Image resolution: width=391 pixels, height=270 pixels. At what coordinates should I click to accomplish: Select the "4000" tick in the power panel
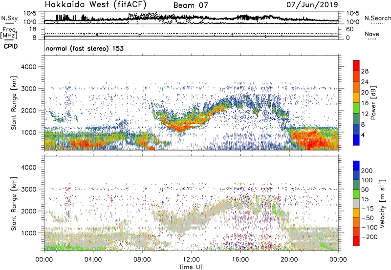click(x=28, y=67)
